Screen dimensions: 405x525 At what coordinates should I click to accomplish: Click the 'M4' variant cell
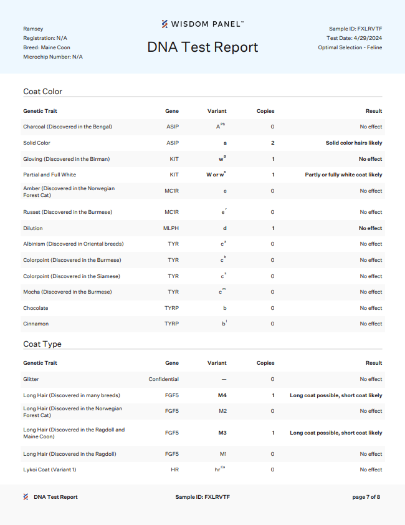222,395
